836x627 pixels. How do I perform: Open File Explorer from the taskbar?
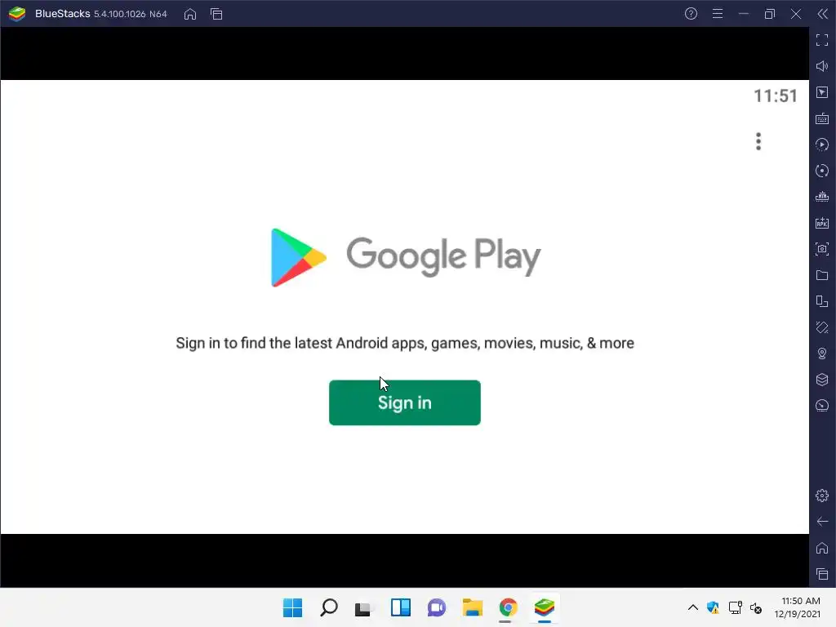pyautogui.click(x=473, y=607)
